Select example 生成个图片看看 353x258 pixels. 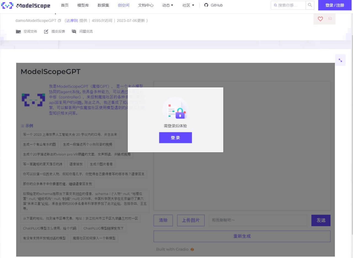(x=101, y=164)
